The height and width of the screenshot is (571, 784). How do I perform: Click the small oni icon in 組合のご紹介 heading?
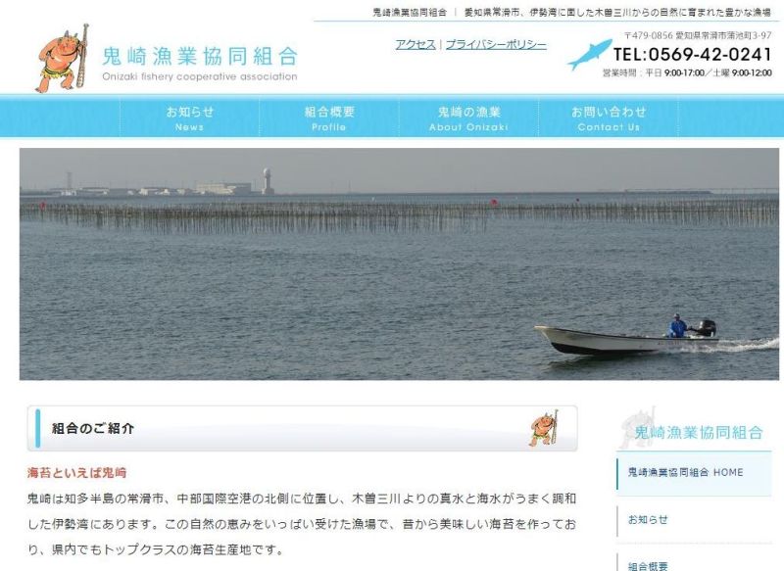click(544, 428)
